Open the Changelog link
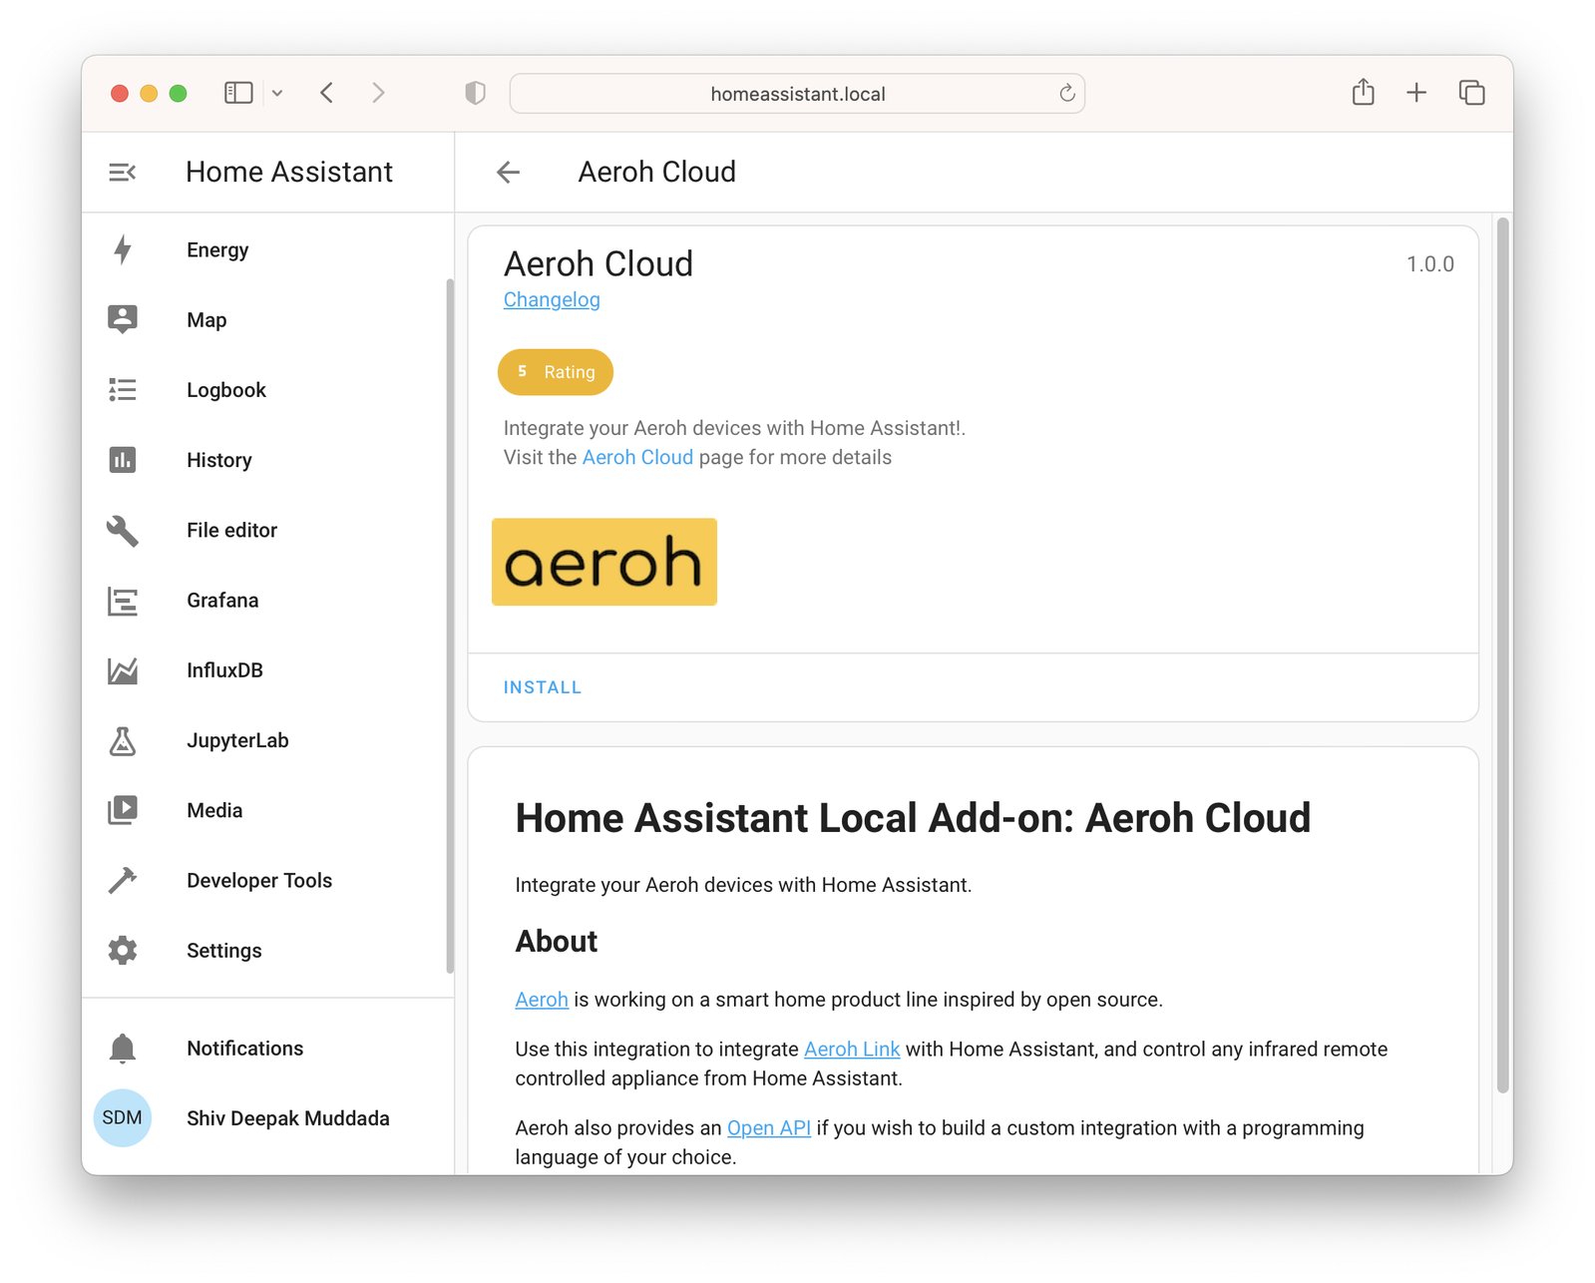 [x=552, y=300]
